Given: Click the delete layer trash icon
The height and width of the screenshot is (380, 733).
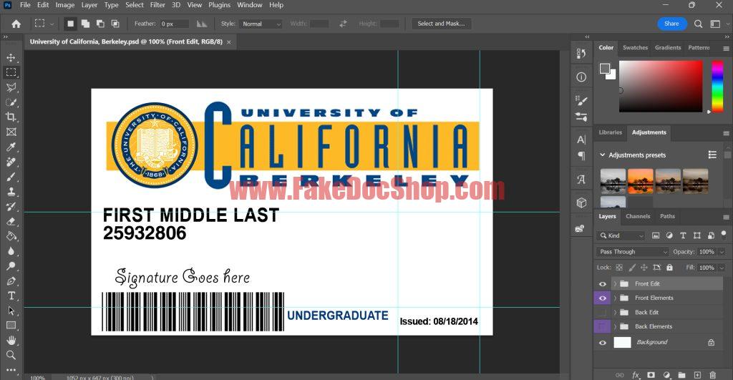Looking at the screenshot, I should (713, 375).
